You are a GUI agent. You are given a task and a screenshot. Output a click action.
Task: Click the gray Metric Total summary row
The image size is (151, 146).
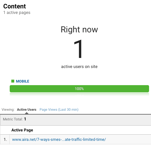[x=76, y=120]
